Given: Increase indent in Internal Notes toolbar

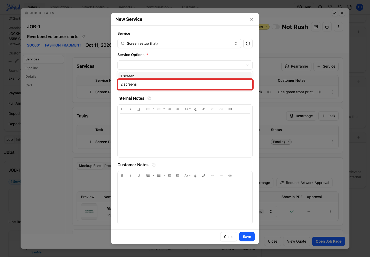Looking at the screenshot, I should (x=178, y=109).
